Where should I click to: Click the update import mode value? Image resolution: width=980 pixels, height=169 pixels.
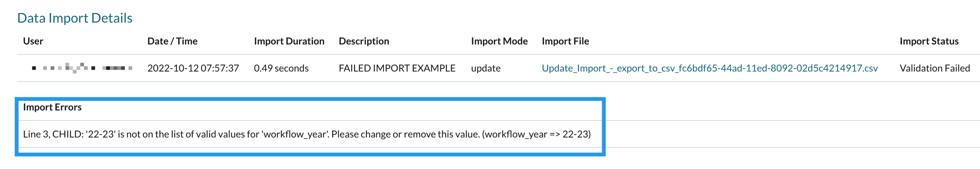click(x=486, y=68)
